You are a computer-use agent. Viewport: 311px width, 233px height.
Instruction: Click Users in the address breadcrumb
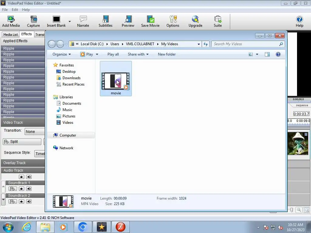pyautogui.click(x=114, y=44)
